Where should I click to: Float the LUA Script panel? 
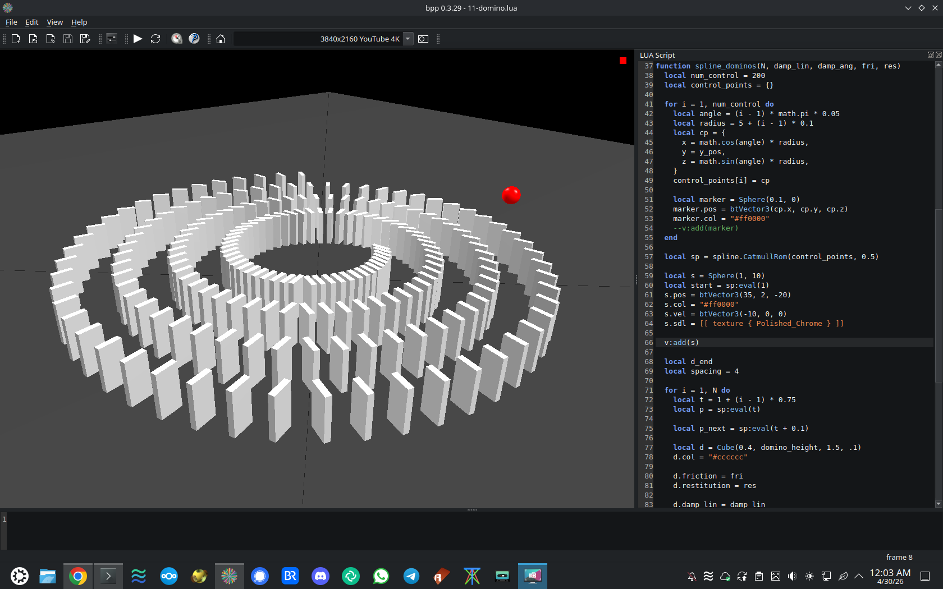click(x=931, y=55)
